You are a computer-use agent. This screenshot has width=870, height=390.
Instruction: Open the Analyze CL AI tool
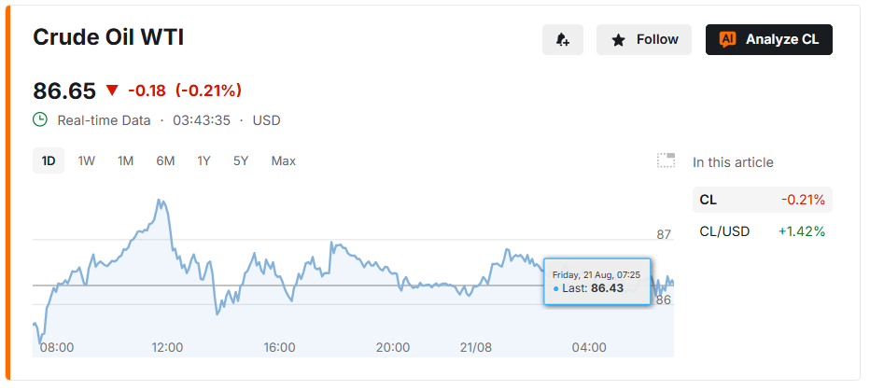[769, 39]
